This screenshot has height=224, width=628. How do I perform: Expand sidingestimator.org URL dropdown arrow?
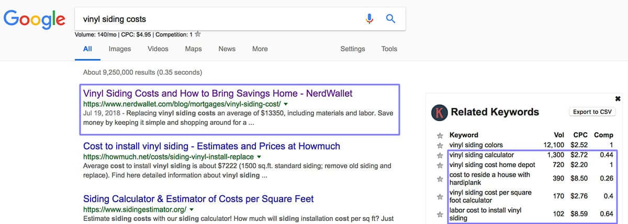(x=192, y=209)
